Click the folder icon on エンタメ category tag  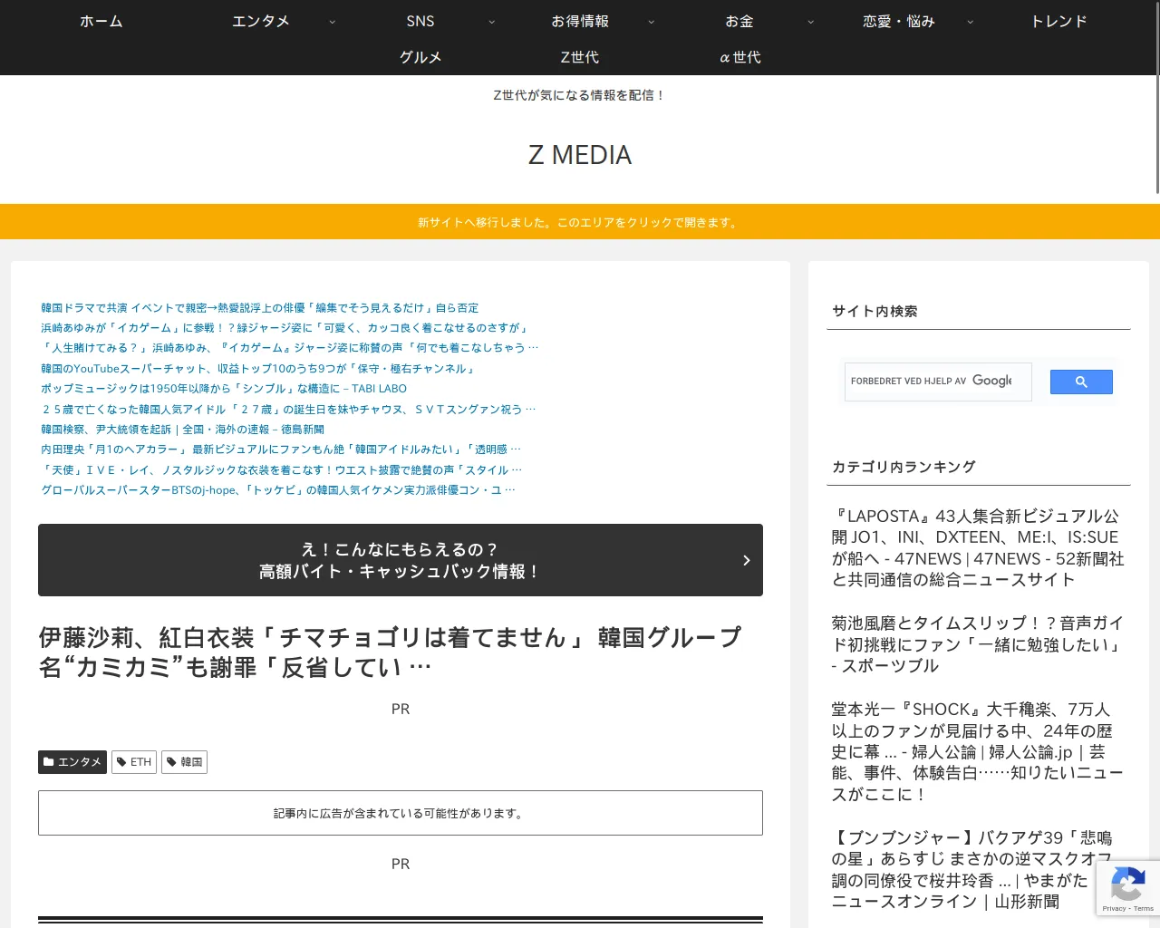click(49, 762)
